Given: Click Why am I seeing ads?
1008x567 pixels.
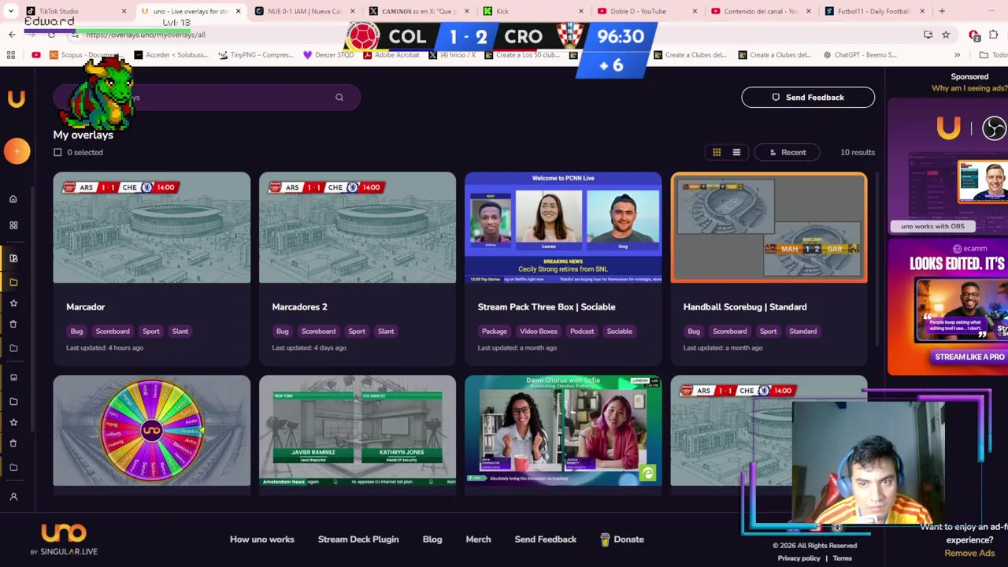Looking at the screenshot, I should click(969, 88).
